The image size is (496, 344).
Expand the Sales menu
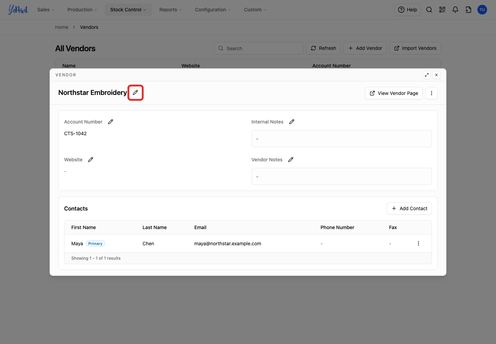(46, 10)
